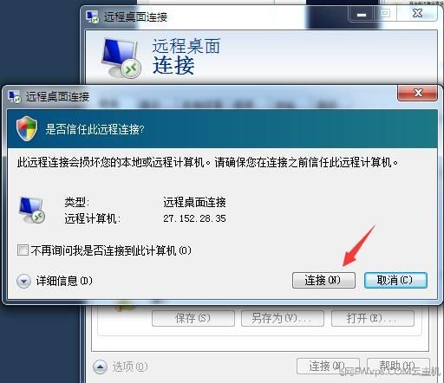Image resolution: width=444 pixels, height=383 pixels.
Task: Click the Connect button in background window
Action: (x=328, y=367)
